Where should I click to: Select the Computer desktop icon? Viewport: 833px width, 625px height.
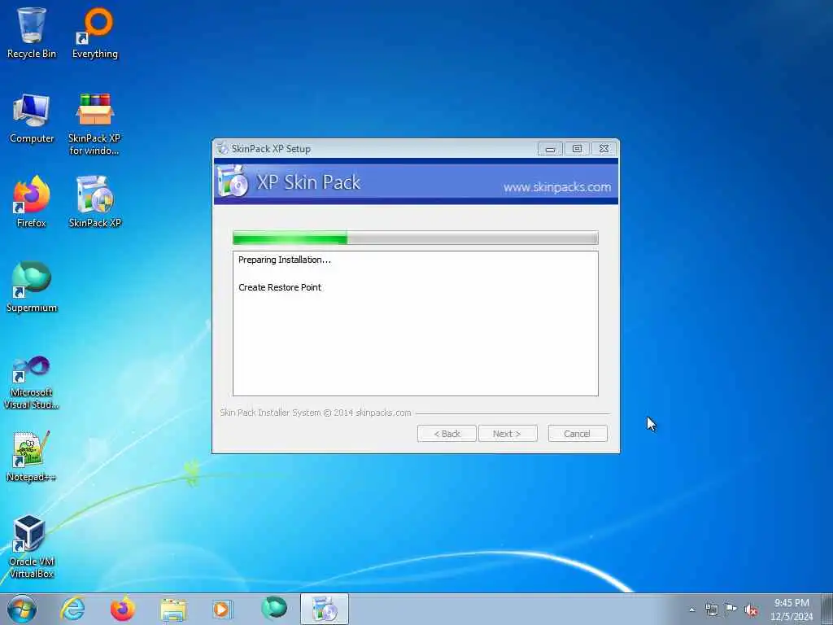click(32, 118)
